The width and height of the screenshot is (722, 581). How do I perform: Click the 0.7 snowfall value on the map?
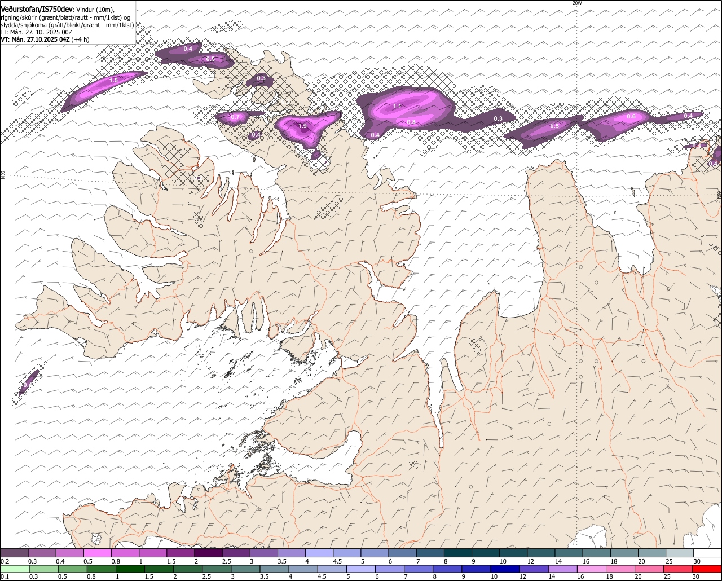[x=236, y=117]
